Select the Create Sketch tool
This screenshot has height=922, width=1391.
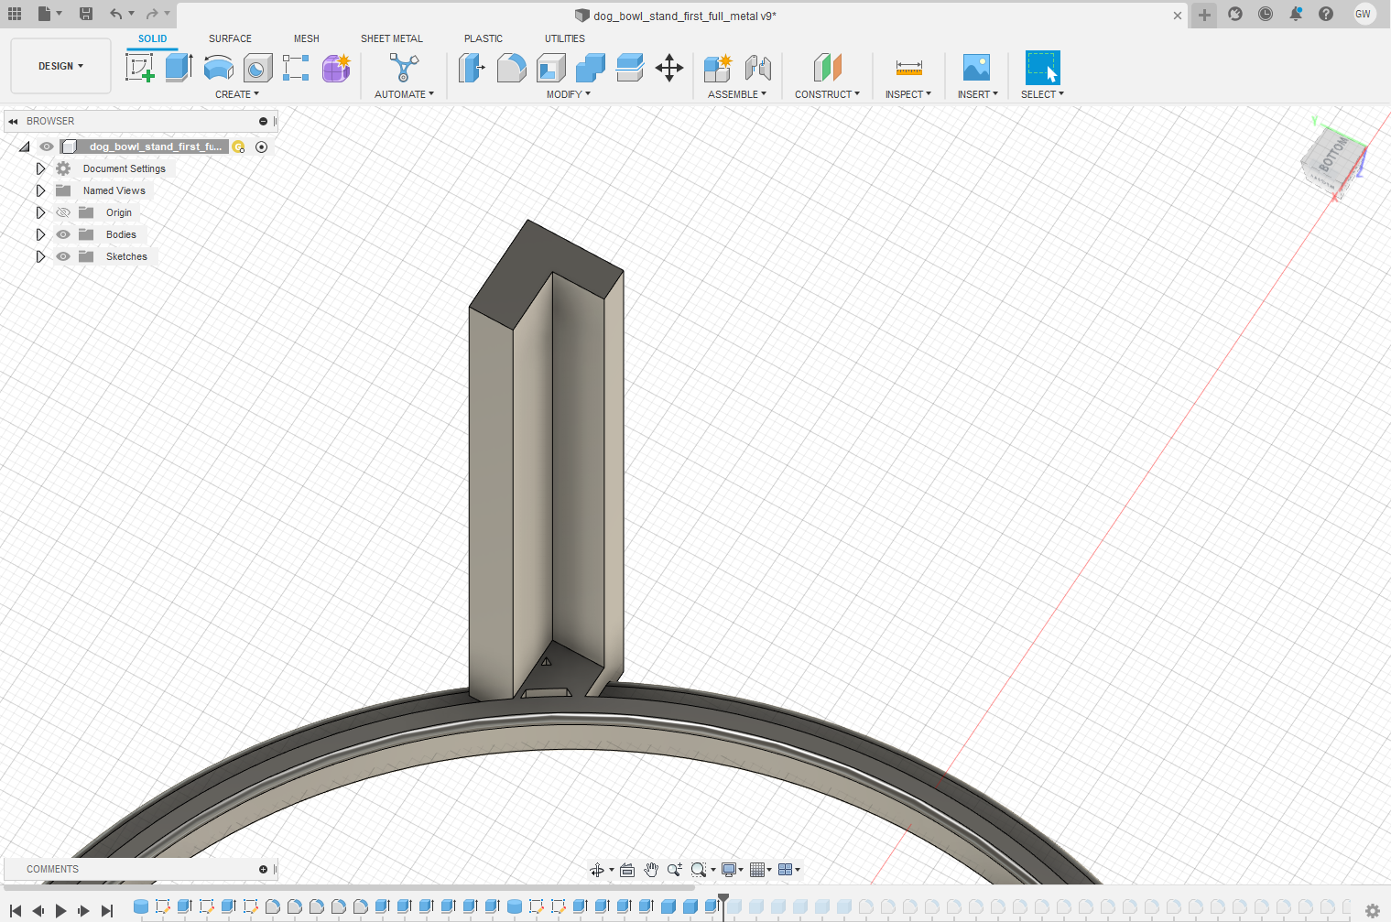140,68
